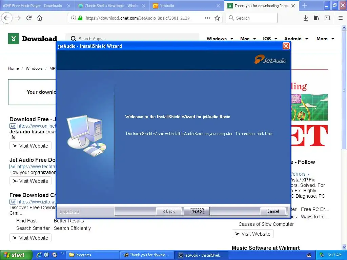Click Next in the jetAudio installer
The height and width of the screenshot is (260, 347).
coord(197,211)
